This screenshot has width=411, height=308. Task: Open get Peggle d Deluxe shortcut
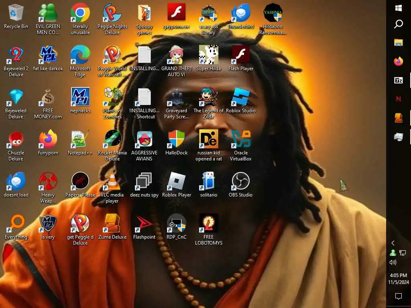coord(80,223)
